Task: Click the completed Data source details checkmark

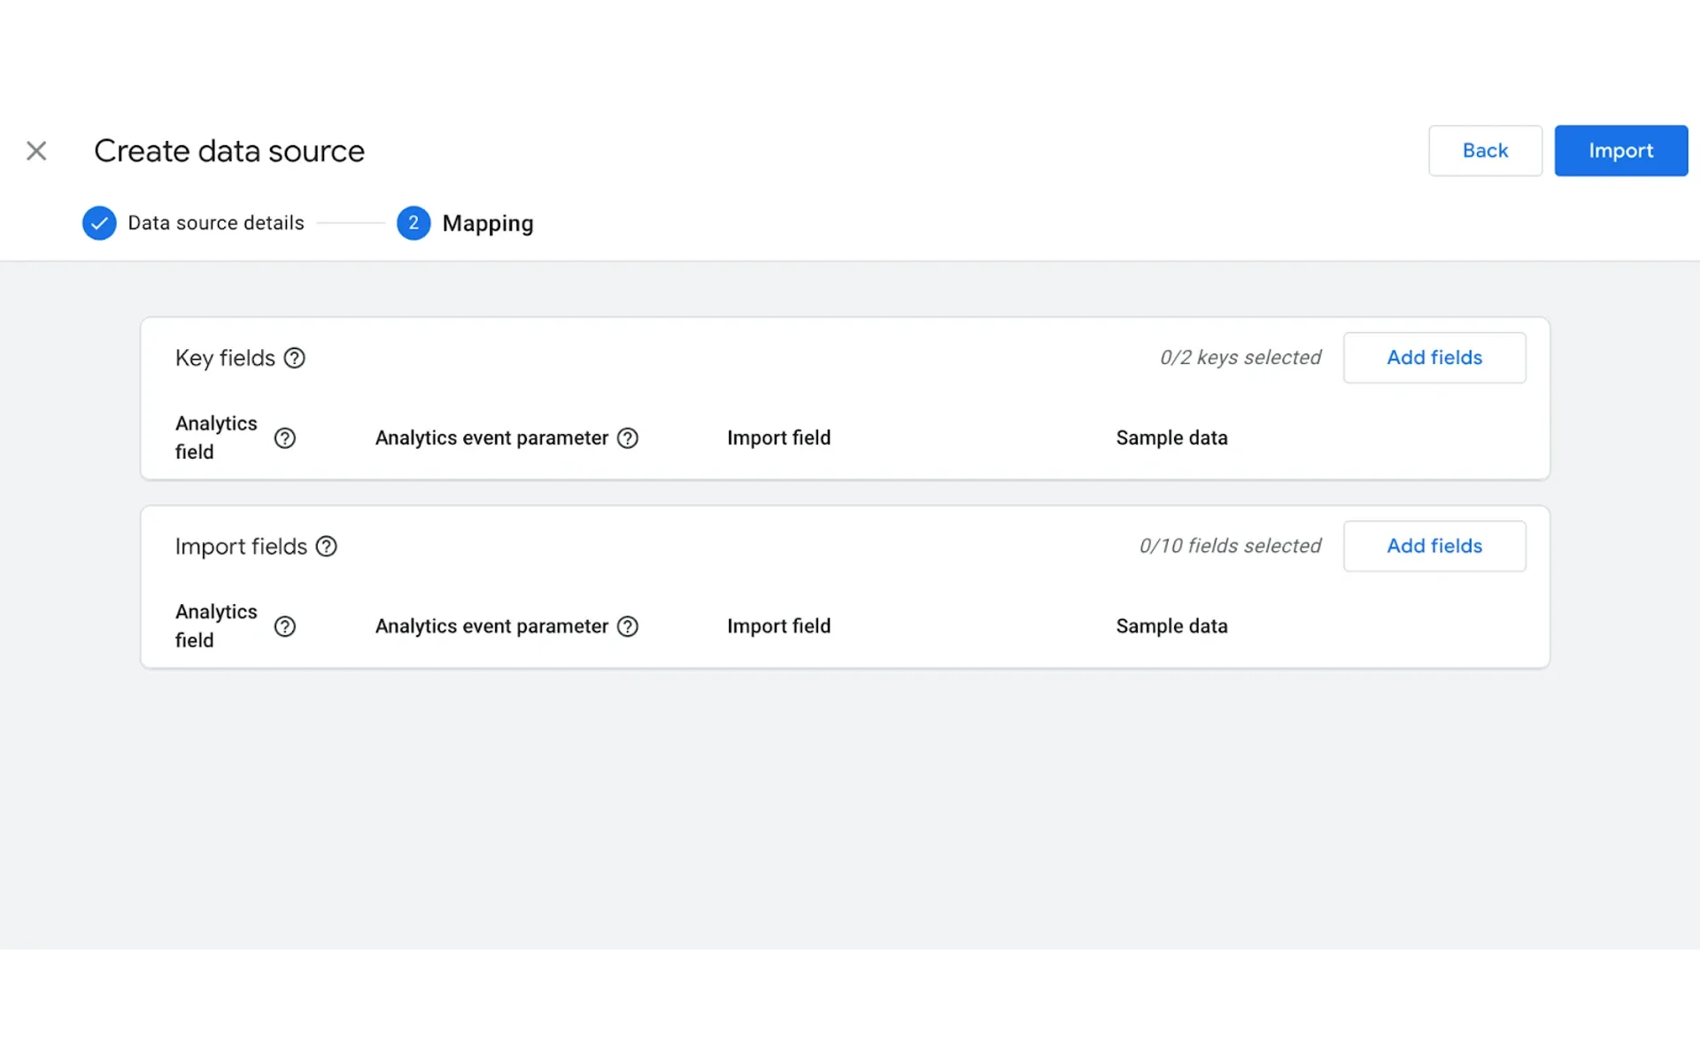Action: (x=99, y=222)
